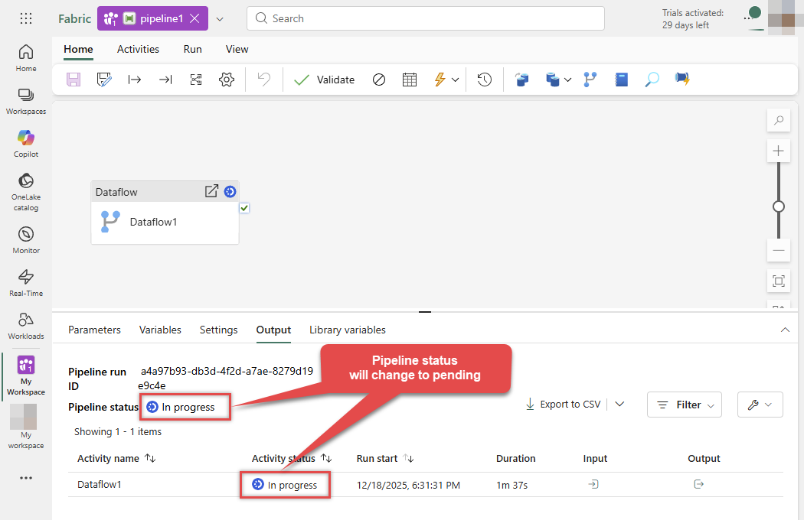Open the run history clock icon

[x=484, y=80]
